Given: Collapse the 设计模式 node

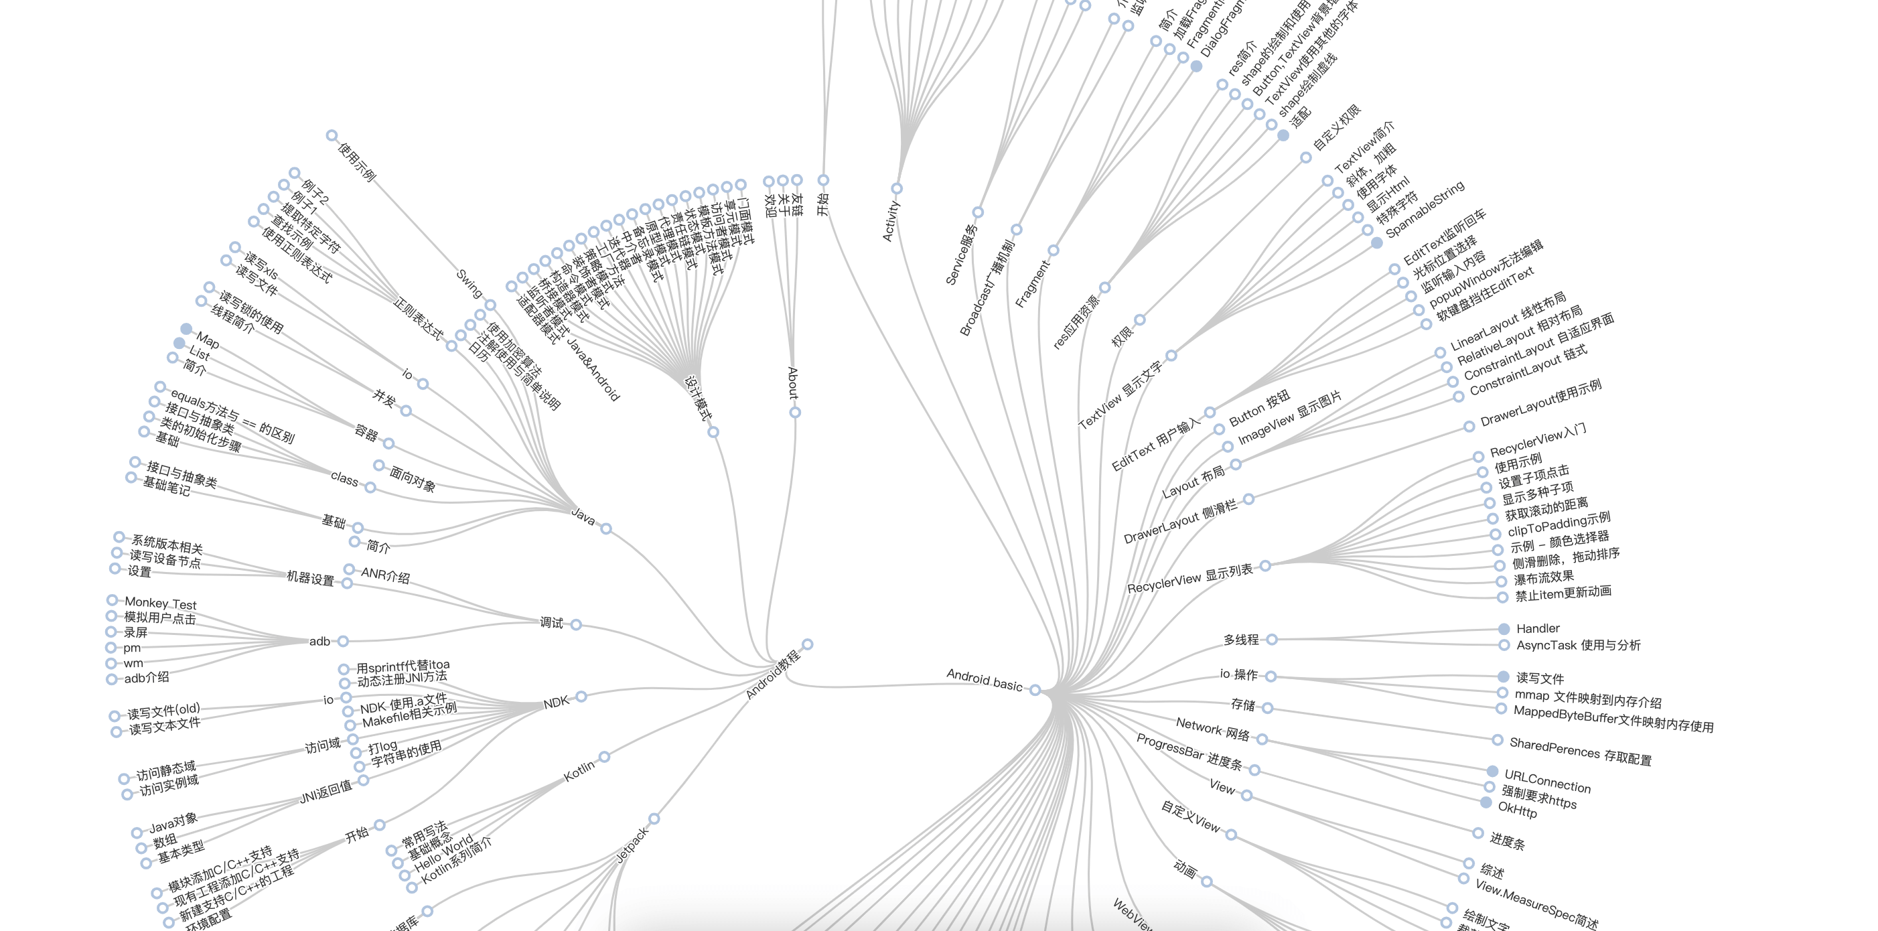Looking at the screenshot, I should [x=713, y=432].
